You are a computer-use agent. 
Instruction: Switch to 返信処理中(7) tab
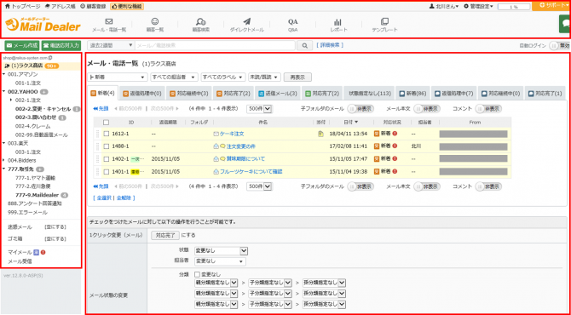pyautogui.click(x=454, y=94)
